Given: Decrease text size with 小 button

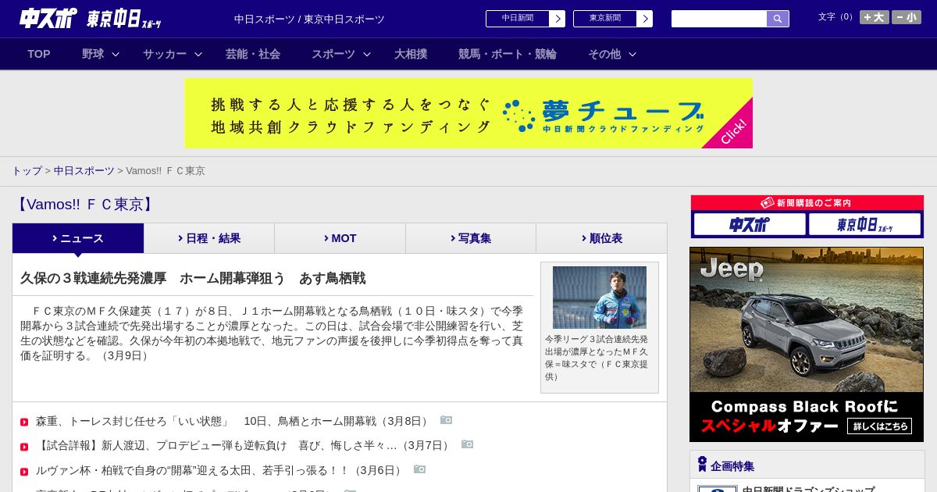Looking at the screenshot, I should (x=907, y=17).
